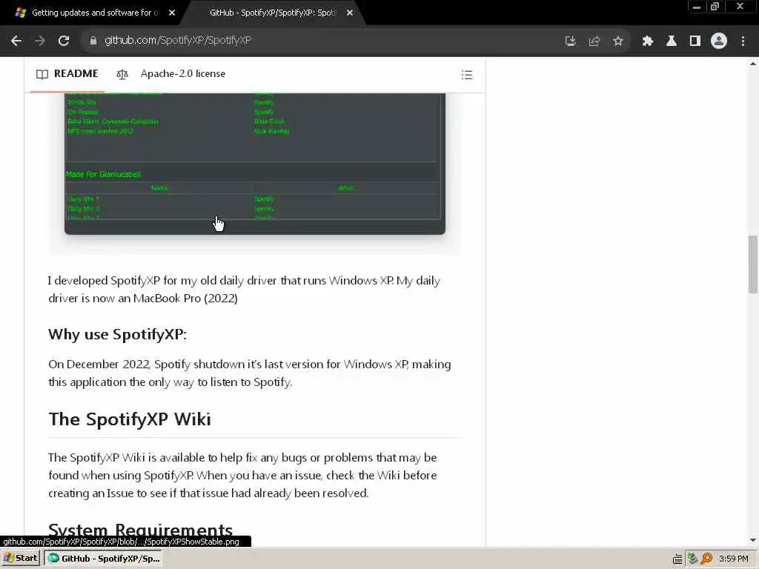Screen dimensions: 759x569
Task: Share this page icon
Action: (594, 41)
